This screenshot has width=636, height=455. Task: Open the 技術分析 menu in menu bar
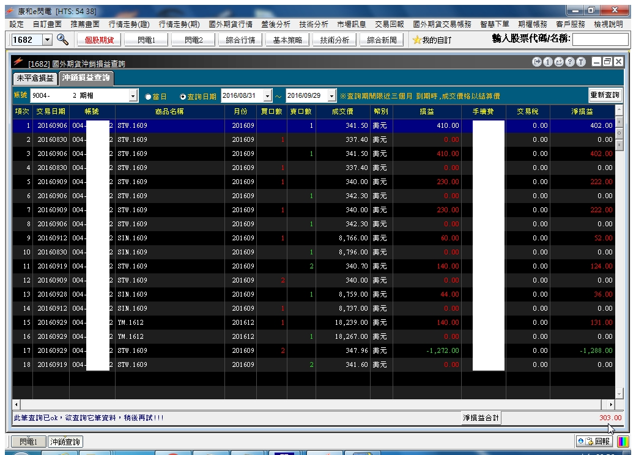314,24
